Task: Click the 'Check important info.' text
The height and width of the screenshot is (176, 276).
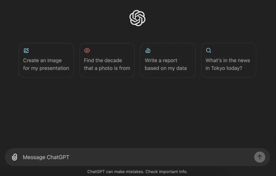Action: 167,171
